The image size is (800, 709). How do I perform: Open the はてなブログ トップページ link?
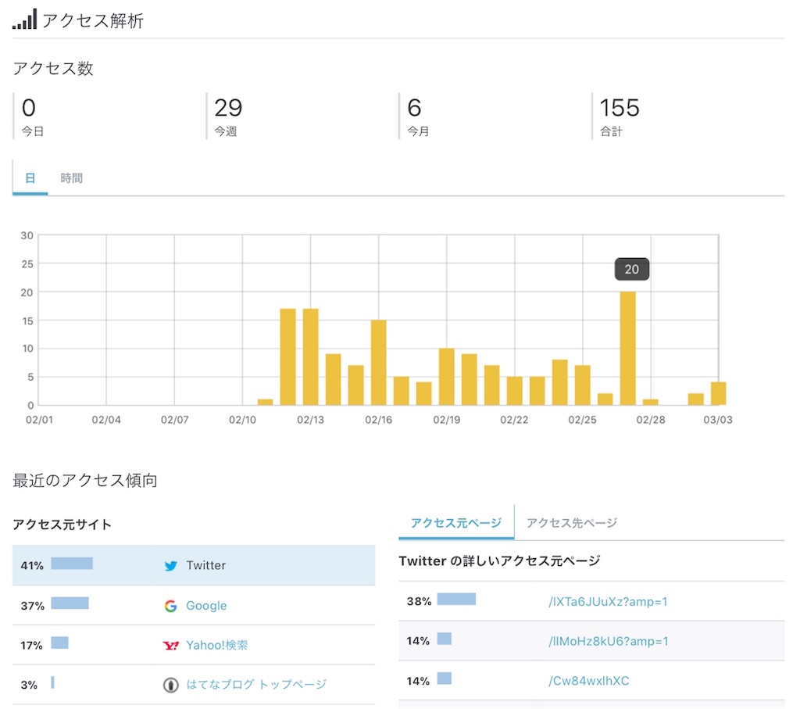256,685
